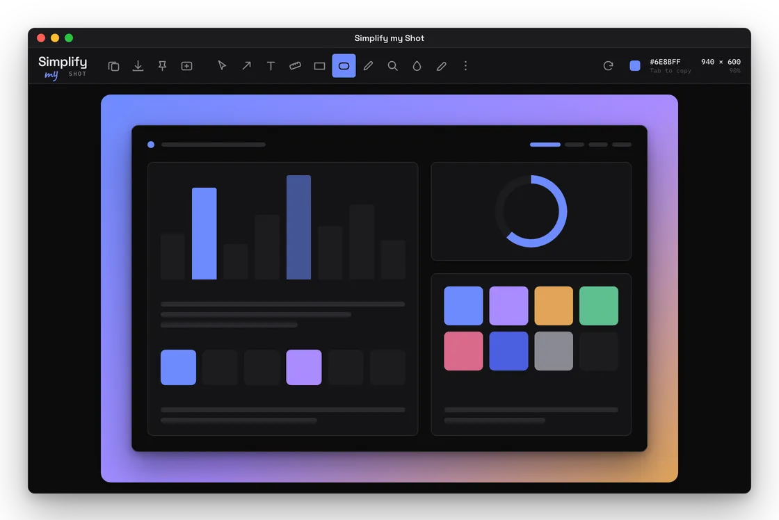
Task: Select the magnifier zoom tool
Action: pyautogui.click(x=392, y=65)
